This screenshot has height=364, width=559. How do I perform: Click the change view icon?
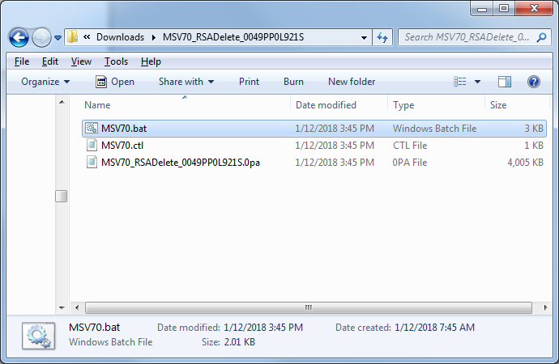[x=460, y=82]
